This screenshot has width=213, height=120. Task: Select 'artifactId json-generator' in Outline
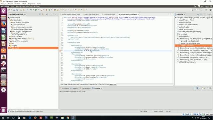[190, 43]
